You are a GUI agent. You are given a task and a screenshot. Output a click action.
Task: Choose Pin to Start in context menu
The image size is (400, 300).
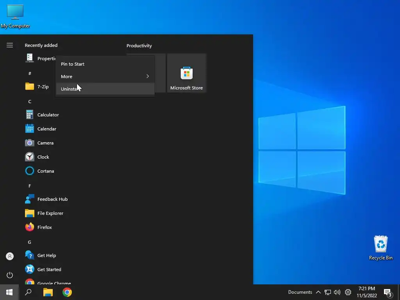pos(105,64)
